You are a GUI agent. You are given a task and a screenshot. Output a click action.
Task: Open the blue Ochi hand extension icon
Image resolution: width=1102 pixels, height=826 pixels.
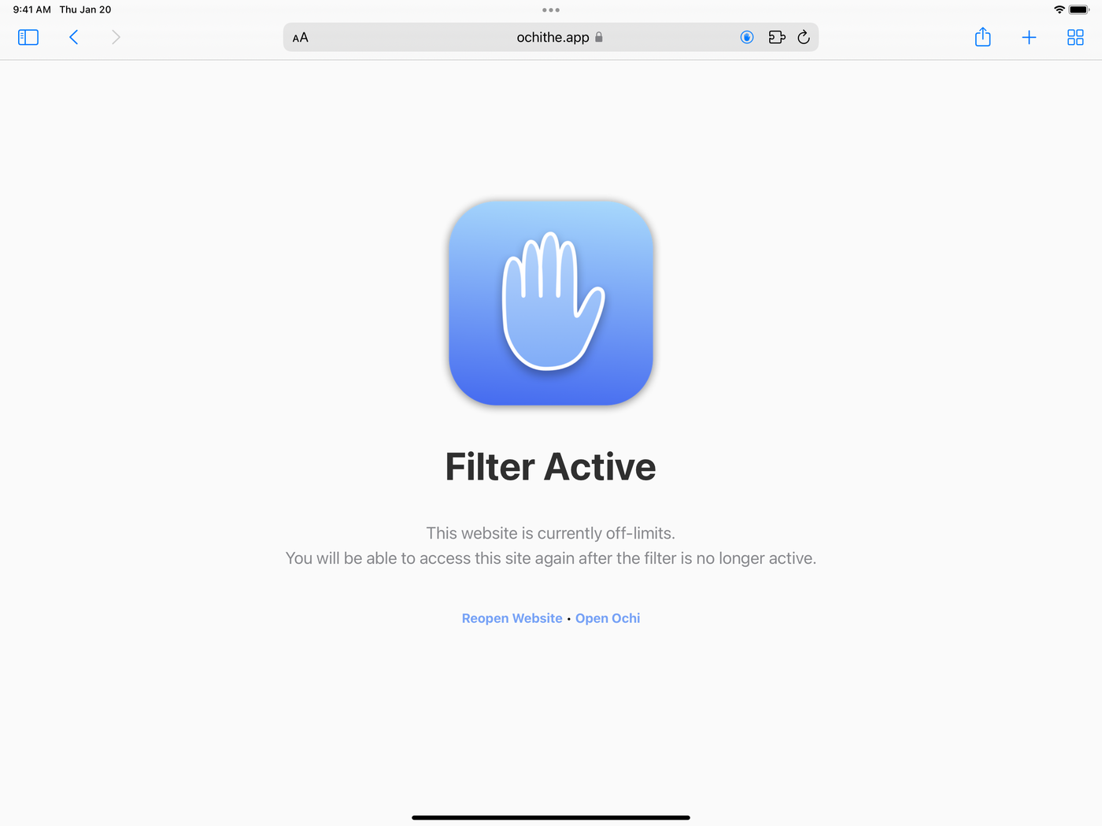point(747,37)
